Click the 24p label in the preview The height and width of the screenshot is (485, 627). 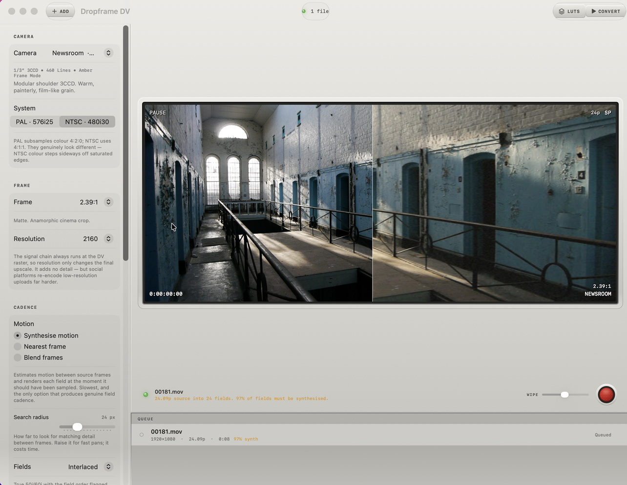click(x=595, y=113)
